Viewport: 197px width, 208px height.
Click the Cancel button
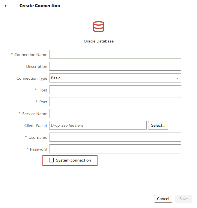click(163, 199)
